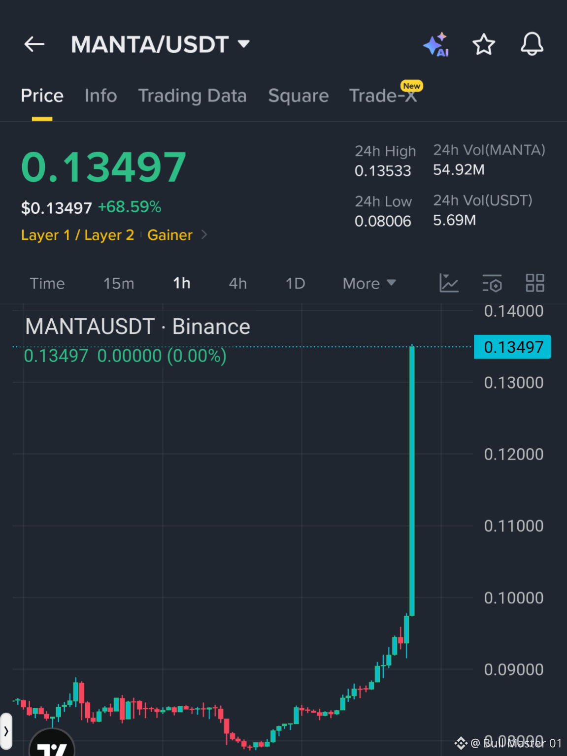The image size is (567, 756).
Task: Add MANTA/USDT to favorites star
Action: [x=484, y=45]
